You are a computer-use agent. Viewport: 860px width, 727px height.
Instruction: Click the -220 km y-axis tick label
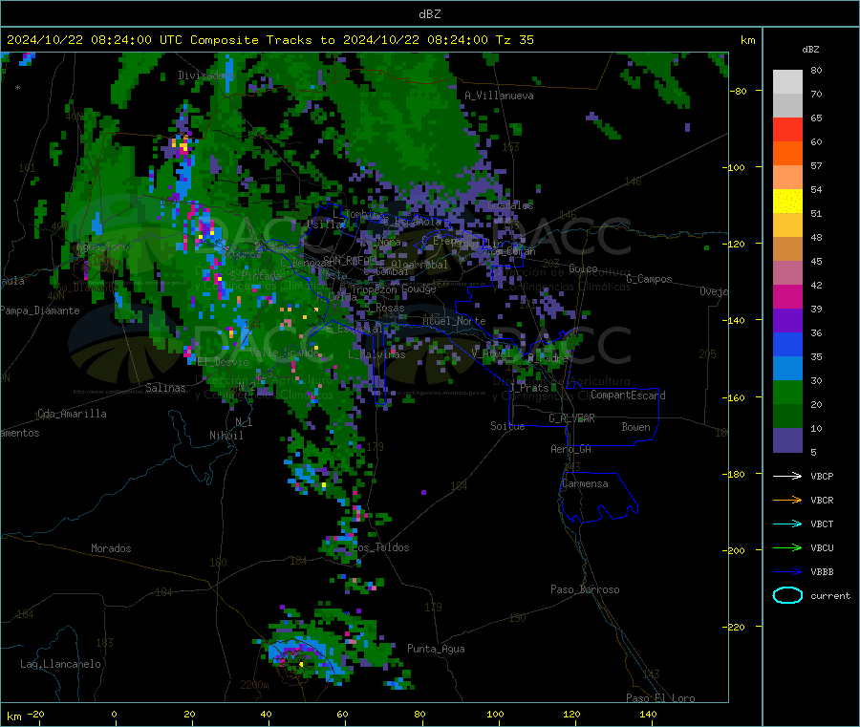pos(736,628)
